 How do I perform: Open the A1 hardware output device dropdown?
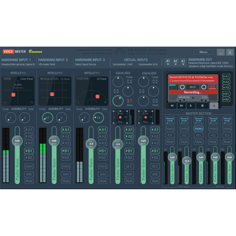[168, 62]
